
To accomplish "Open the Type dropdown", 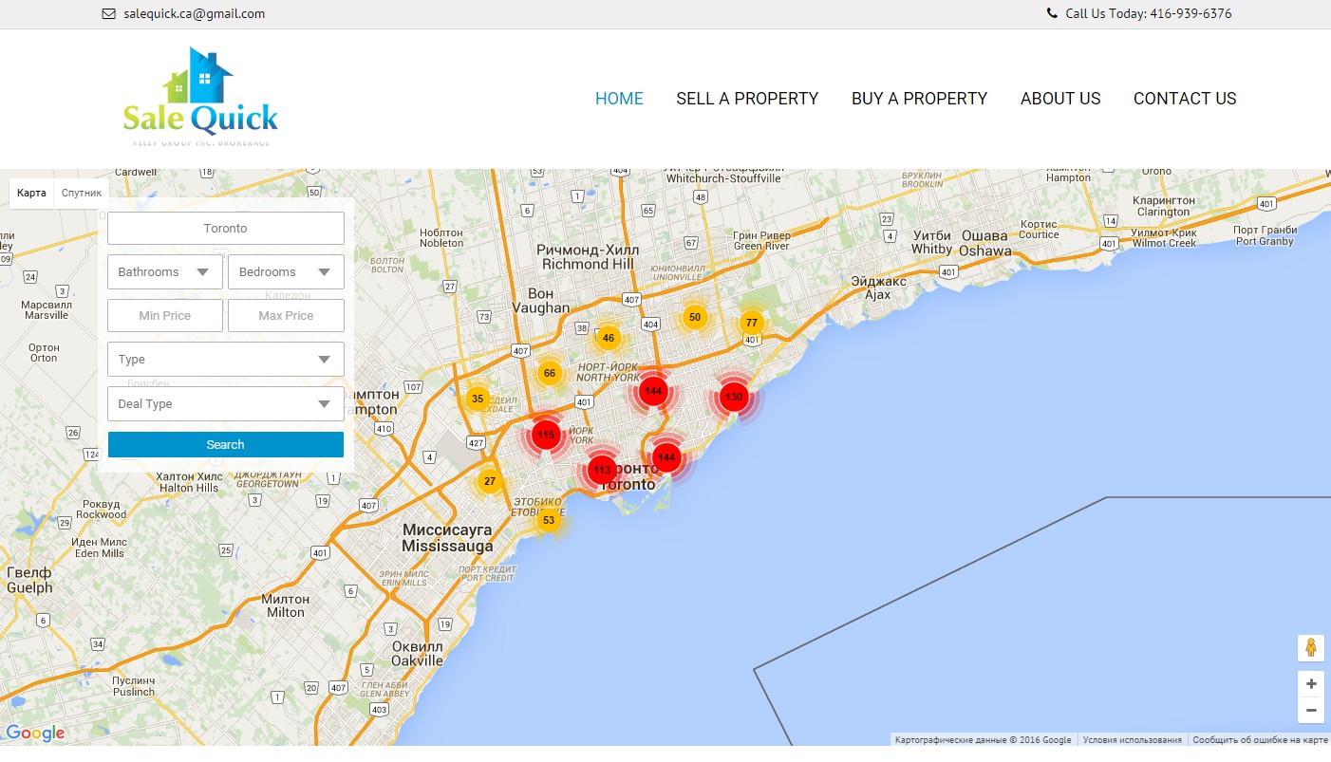I will point(226,360).
